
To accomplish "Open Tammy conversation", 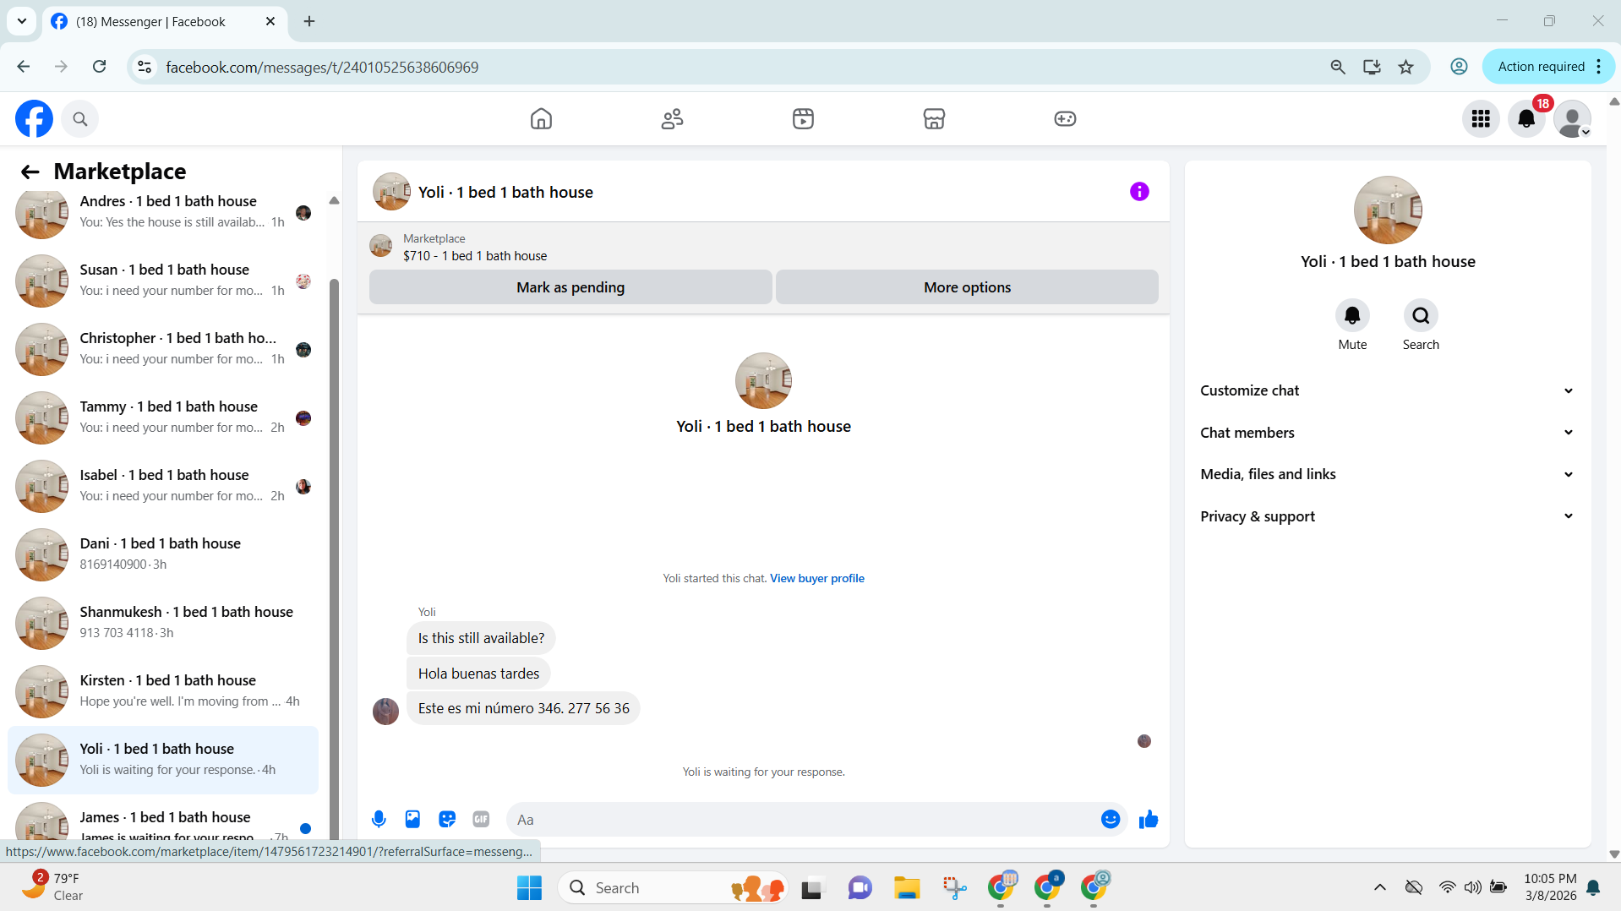I will (163, 417).
